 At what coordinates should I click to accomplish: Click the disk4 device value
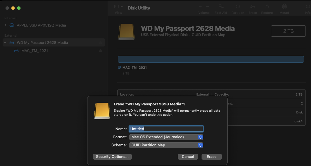pyautogui.click(x=298, y=121)
